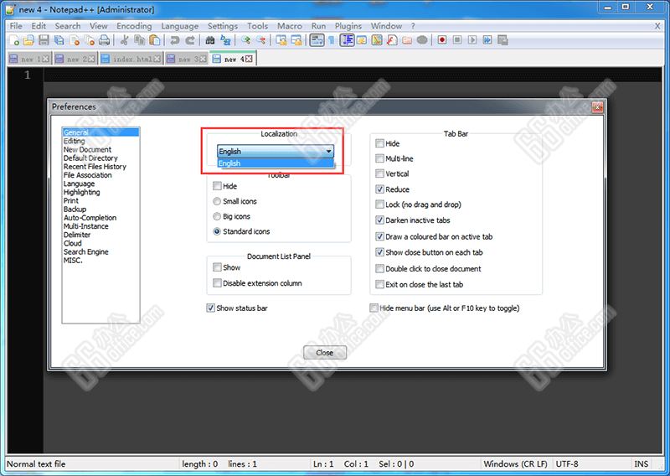This screenshot has height=476, width=670.
Task: Click the Close button in Preferences
Action: 325,353
